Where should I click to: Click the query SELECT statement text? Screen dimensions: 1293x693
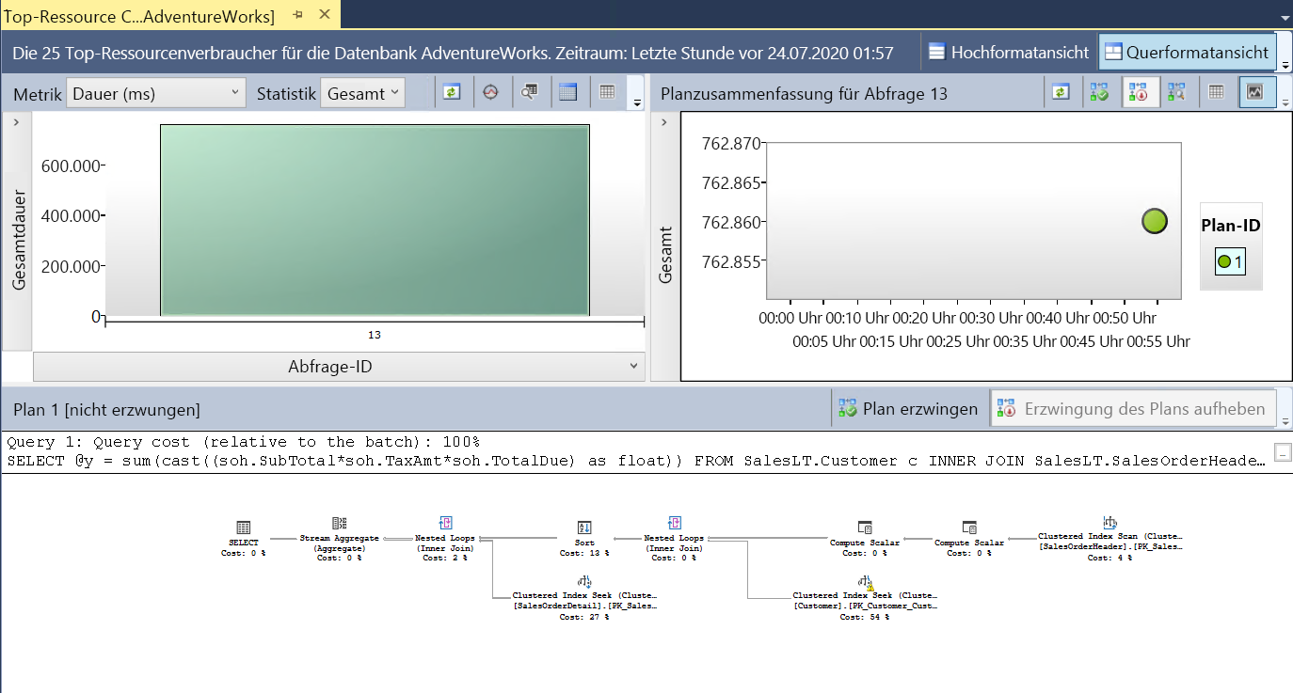coord(635,461)
